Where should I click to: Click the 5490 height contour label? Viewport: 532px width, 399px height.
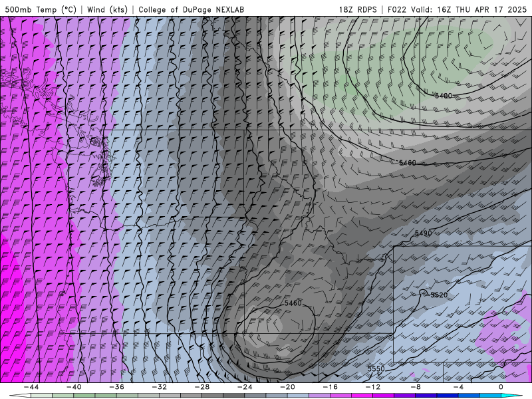click(x=423, y=233)
